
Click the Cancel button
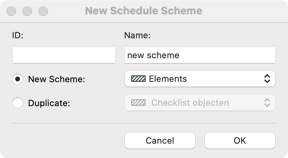pos(160,140)
